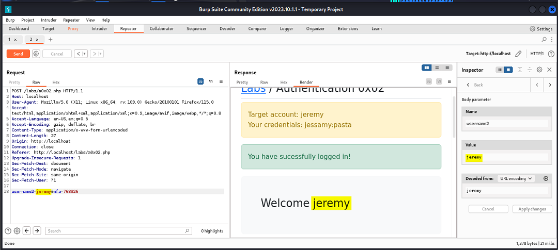The width and height of the screenshot is (558, 250).
Task: Toggle word wrap in the Response panel
Action: [429, 81]
